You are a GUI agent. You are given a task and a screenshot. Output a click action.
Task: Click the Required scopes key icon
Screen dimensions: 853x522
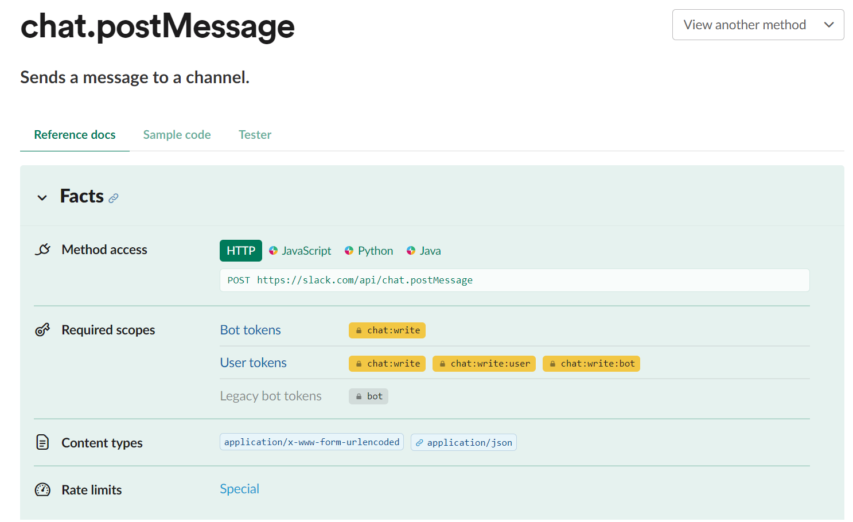click(x=43, y=330)
